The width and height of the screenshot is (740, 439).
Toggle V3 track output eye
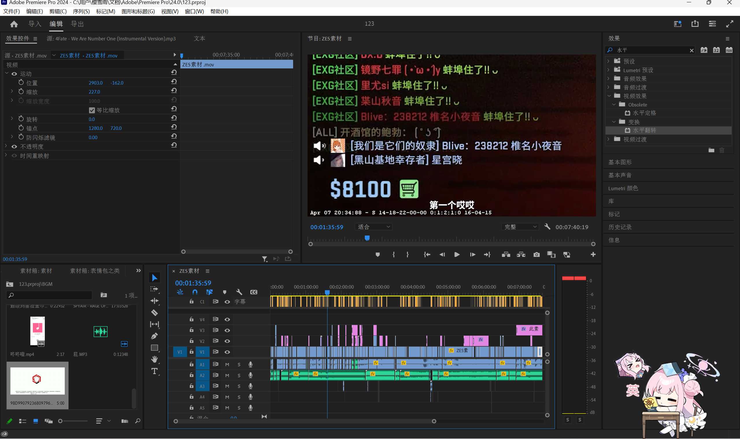(x=227, y=330)
